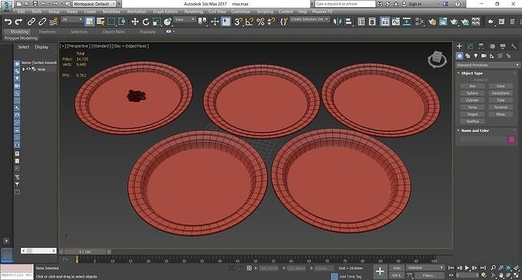This screenshot has width=522, height=280.
Task: Activate the Select Object tool
Action: pos(90,22)
